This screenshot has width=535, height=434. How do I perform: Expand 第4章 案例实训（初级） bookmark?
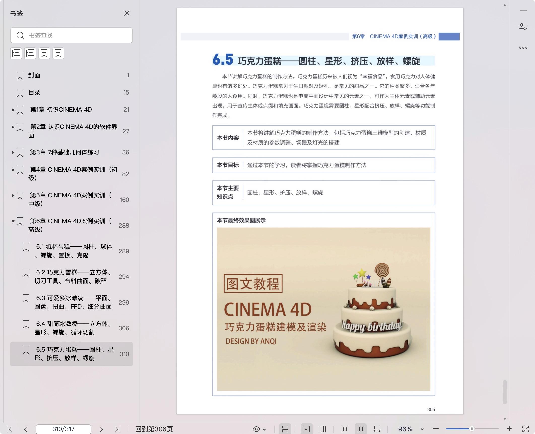[13, 170]
